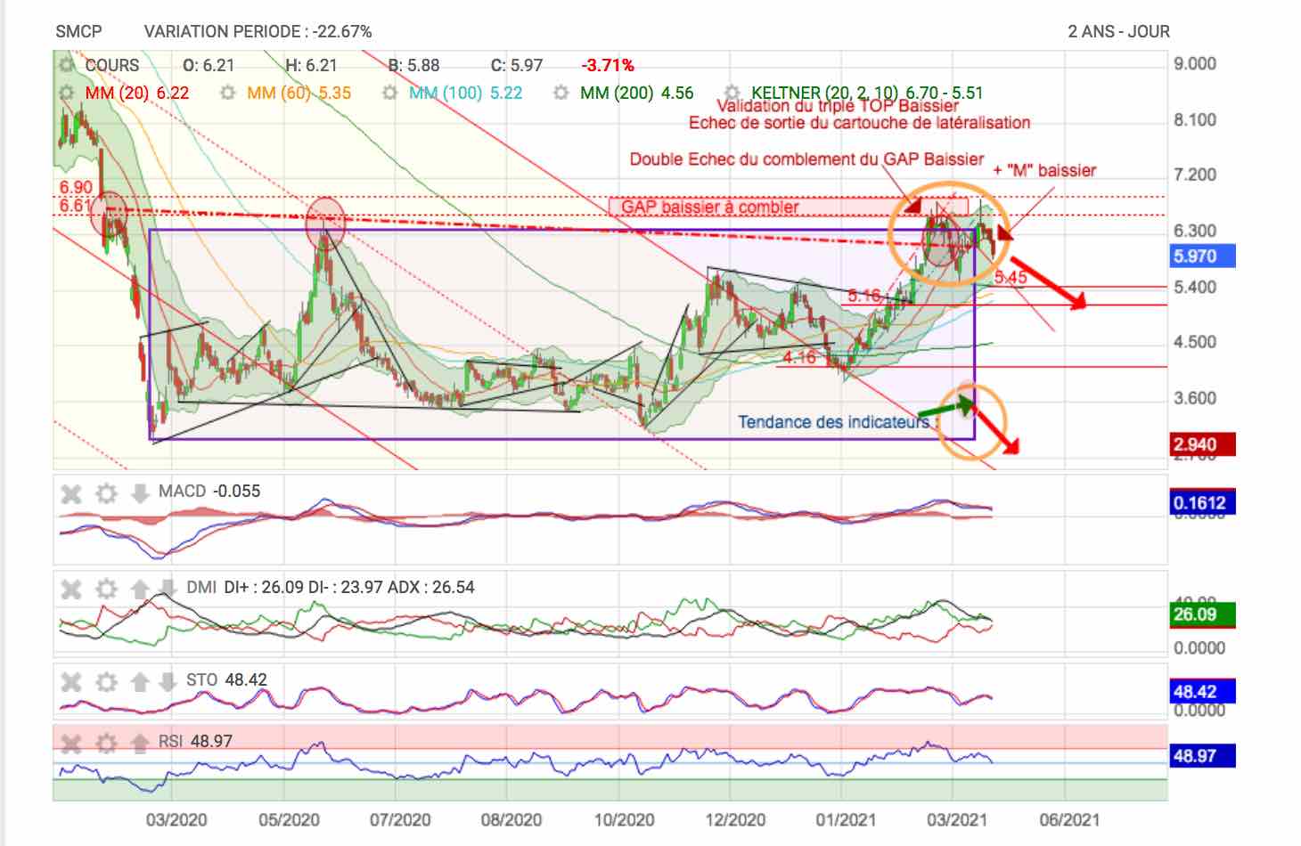Click the RSI value tag 48.97
1301x846 pixels.
(x=1202, y=756)
